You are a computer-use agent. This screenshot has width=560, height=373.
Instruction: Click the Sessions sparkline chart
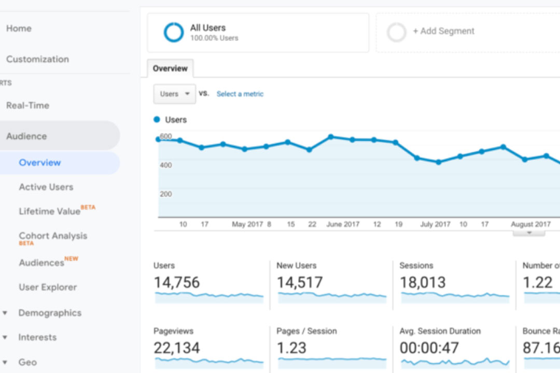pos(454,297)
